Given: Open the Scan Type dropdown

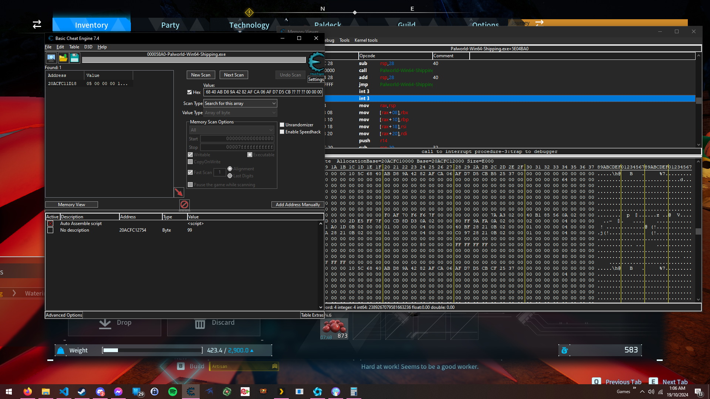Looking at the screenshot, I should coord(240,103).
